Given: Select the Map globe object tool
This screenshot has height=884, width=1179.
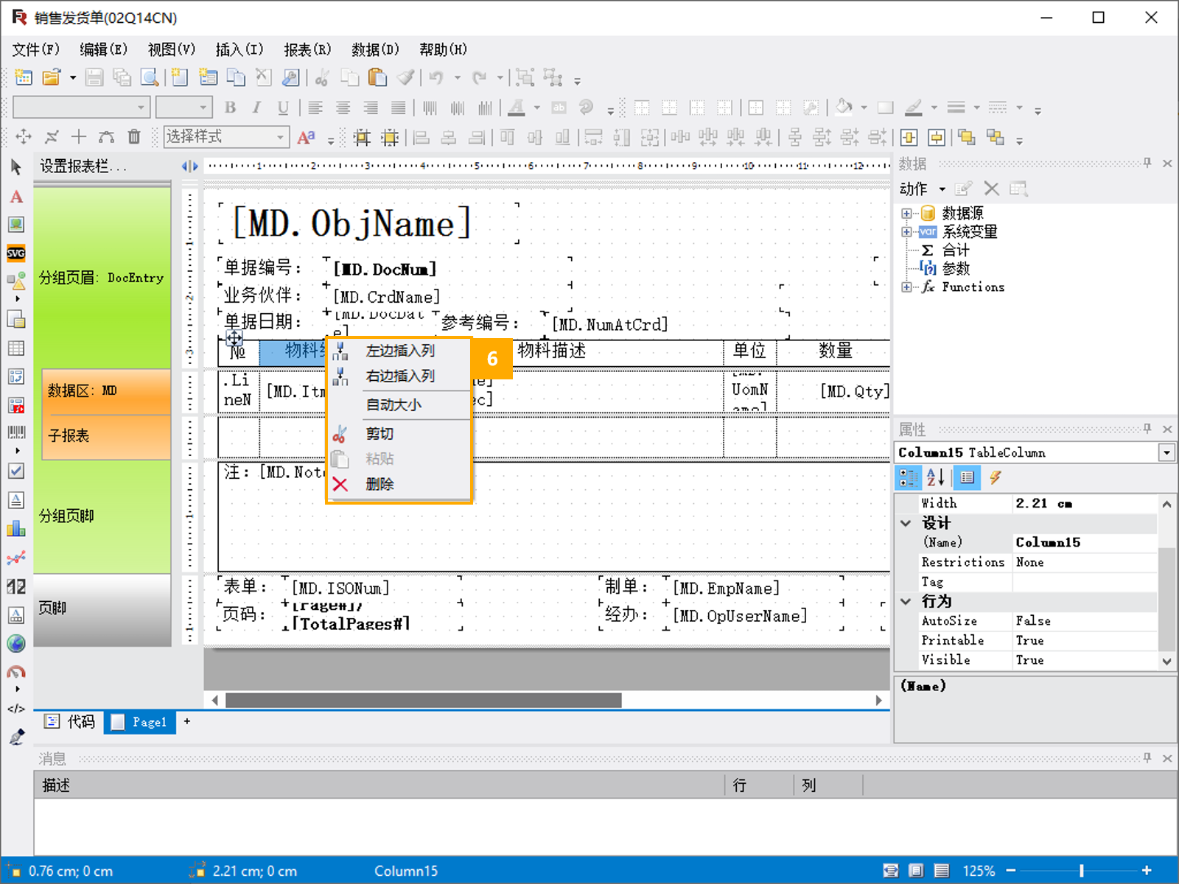Looking at the screenshot, I should pos(16,643).
